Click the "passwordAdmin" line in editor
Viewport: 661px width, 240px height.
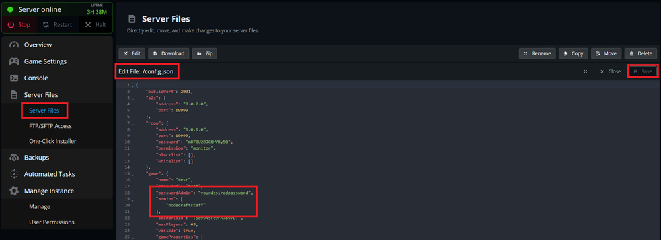pos(205,193)
